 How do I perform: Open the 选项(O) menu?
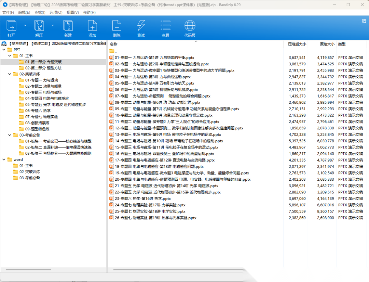[x=56, y=12]
